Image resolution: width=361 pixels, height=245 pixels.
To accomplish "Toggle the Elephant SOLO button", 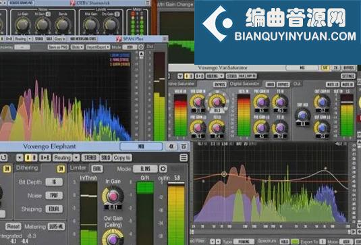I will pyautogui.click(x=106, y=158).
